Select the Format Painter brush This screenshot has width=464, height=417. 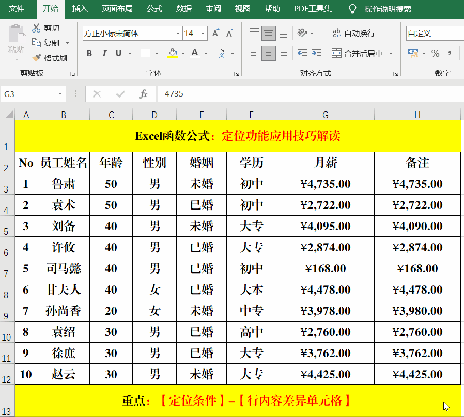36,58
